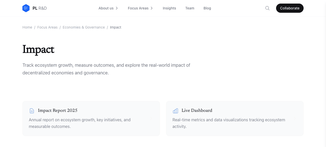Screen dimensions: 326x147
Task: Open the Live Dashboard card title
Action: [197, 111]
